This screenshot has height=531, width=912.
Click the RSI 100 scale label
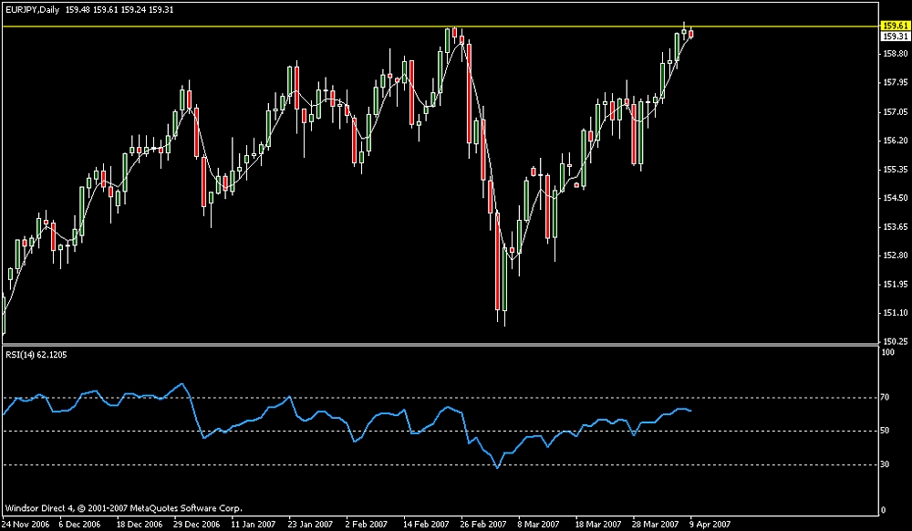coord(887,352)
